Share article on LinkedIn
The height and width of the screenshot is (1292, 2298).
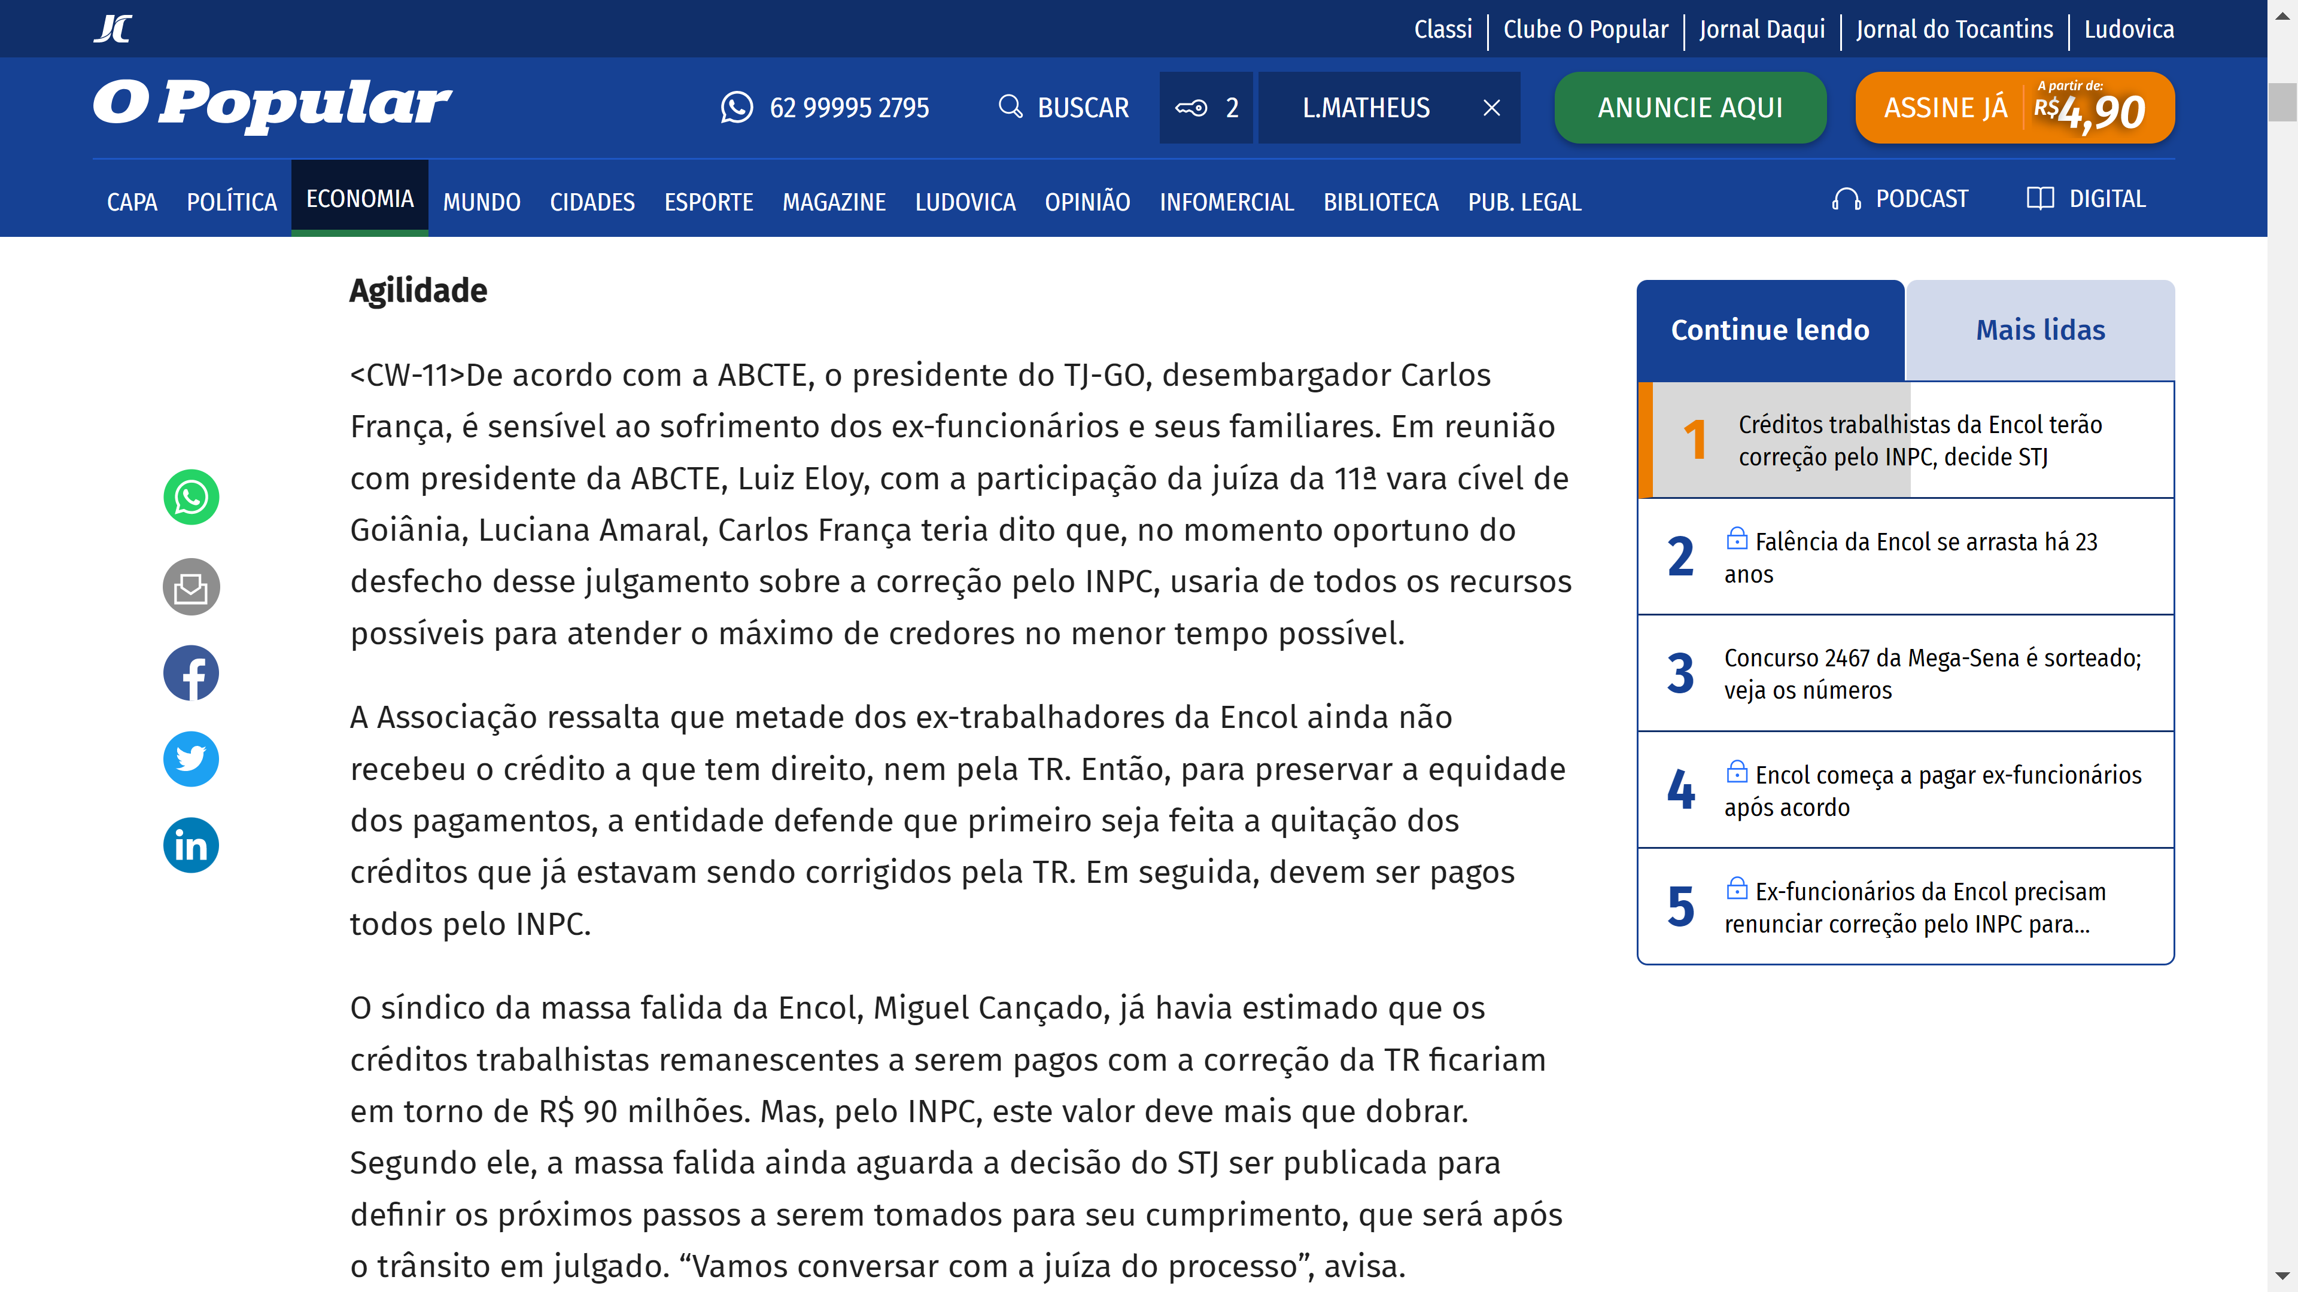(x=191, y=845)
